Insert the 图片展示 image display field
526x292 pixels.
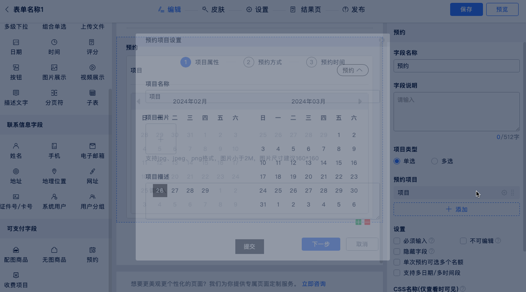coord(54,72)
